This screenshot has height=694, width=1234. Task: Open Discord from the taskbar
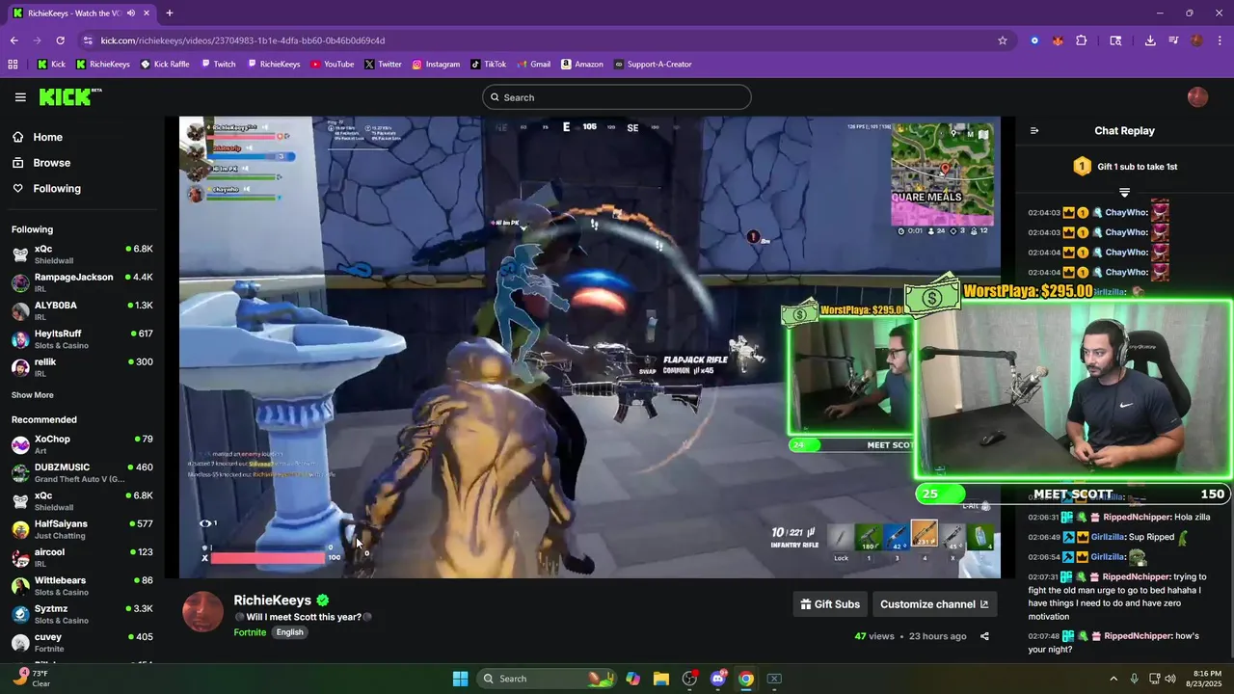pos(717,679)
